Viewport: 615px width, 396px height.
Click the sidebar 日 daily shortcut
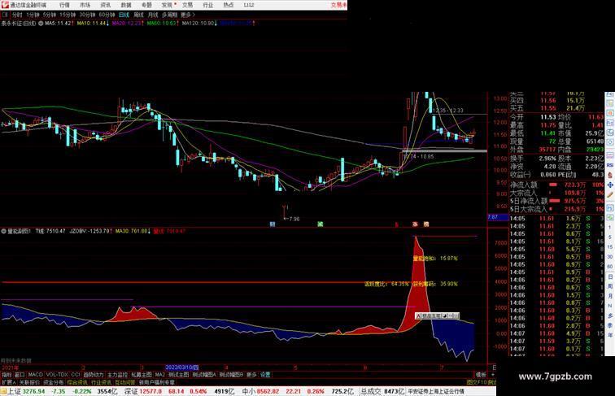point(610,276)
